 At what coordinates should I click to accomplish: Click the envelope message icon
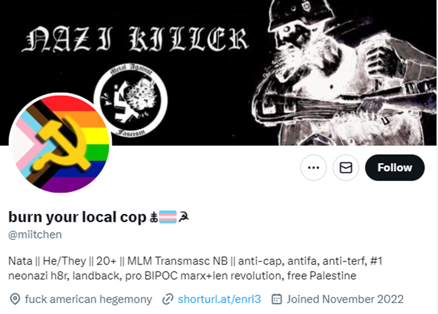coord(346,168)
